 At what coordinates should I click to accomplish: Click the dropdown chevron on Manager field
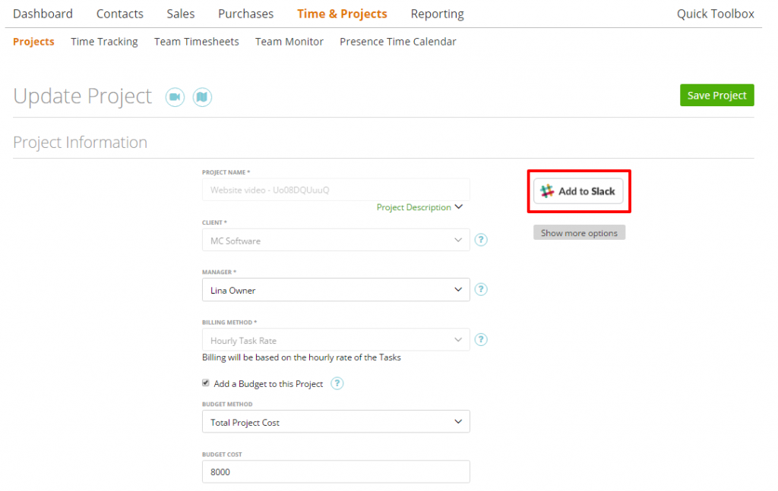coord(458,289)
